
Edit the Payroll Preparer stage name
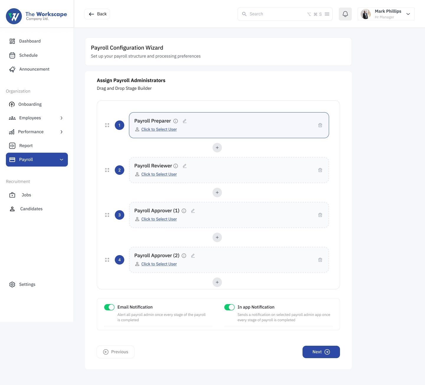[x=185, y=121]
